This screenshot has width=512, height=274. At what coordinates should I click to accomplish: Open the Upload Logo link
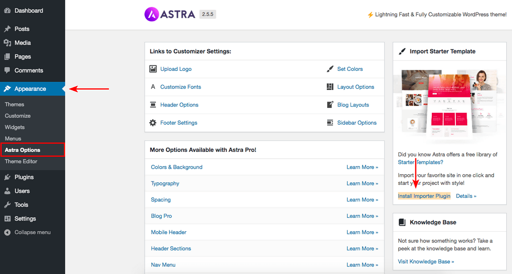pos(176,69)
